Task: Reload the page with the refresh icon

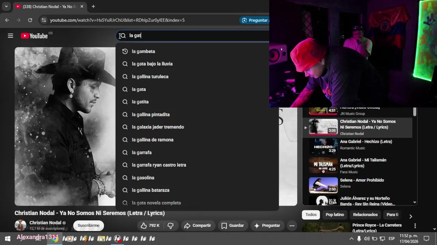Action: point(30,20)
